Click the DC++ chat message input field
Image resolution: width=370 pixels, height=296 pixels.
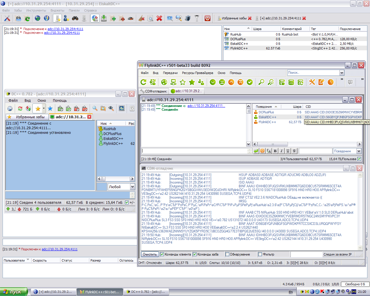(68, 195)
